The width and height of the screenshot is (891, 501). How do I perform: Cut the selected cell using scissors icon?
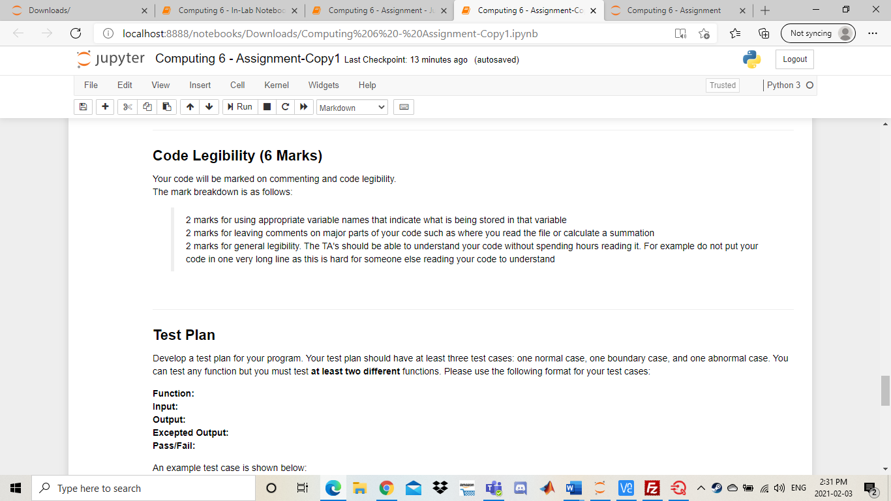tap(127, 107)
